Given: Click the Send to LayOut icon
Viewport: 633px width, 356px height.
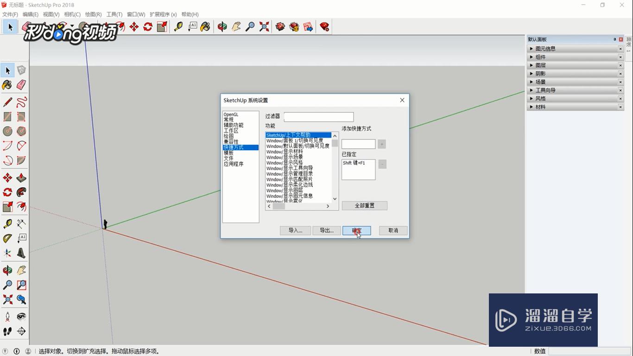Looking at the screenshot, I should pyautogui.click(x=308, y=27).
